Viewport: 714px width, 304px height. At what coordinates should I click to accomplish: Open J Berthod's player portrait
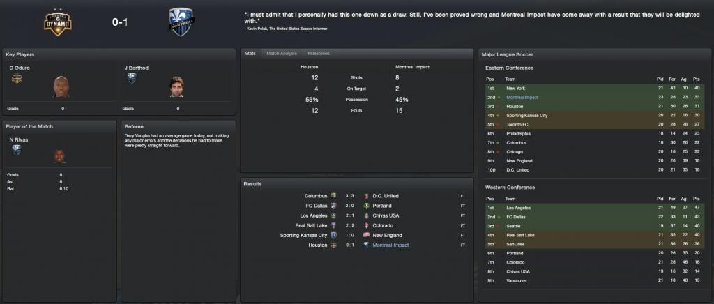(176, 87)
